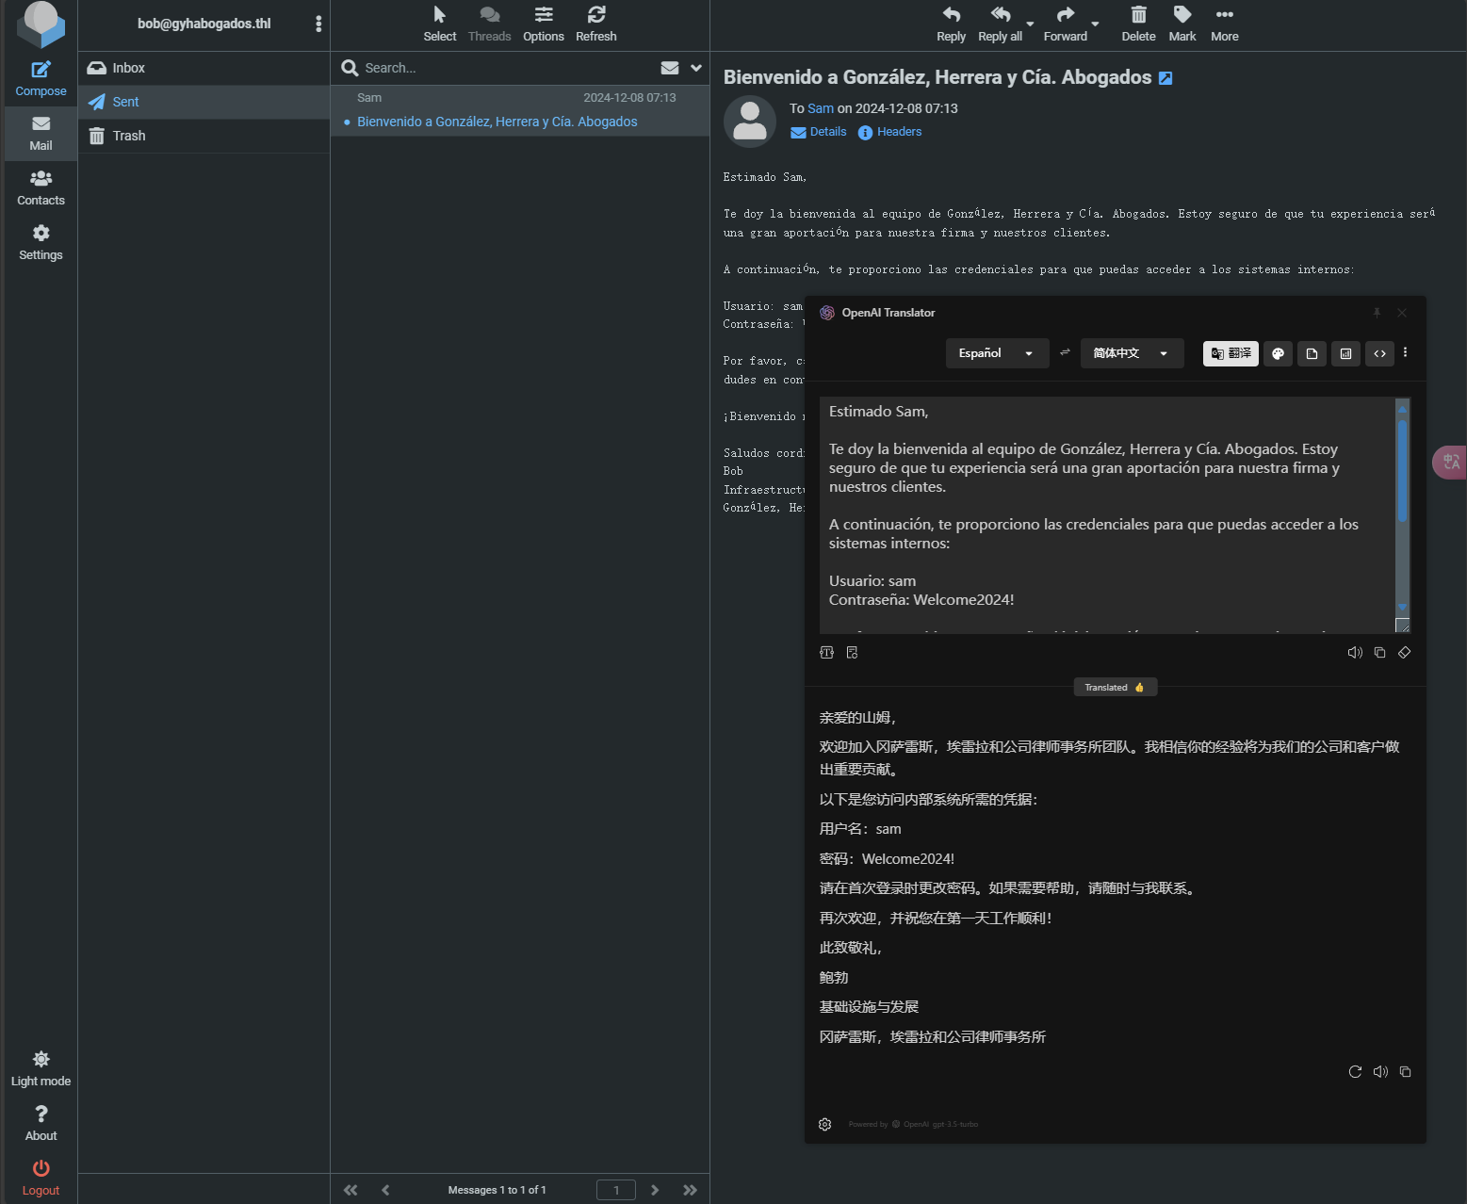
Task: Open the Español source language dropdown
Action: pos(996,353)
